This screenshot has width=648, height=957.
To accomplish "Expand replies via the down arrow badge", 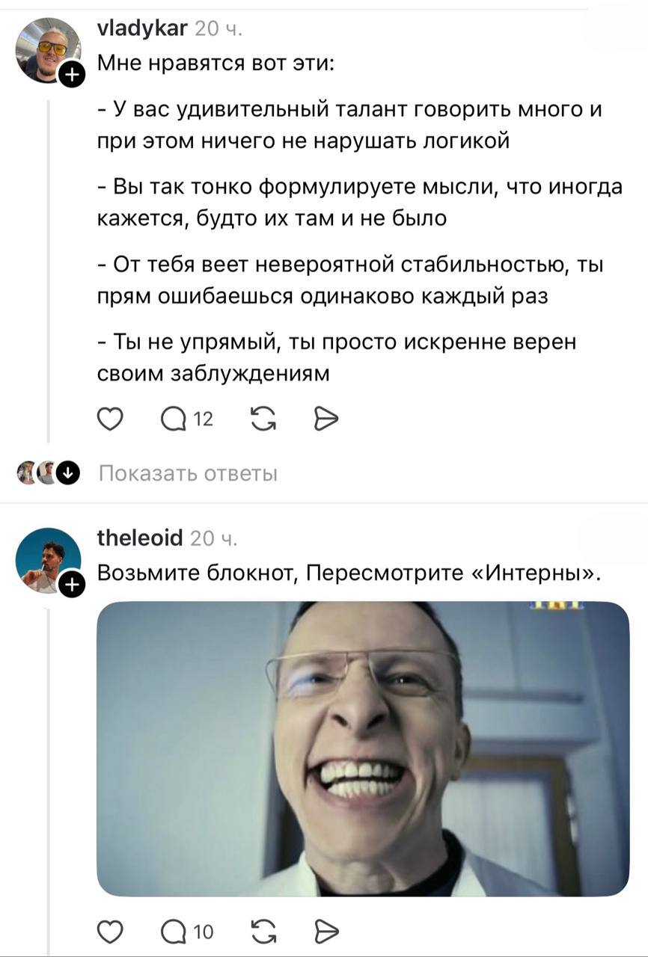I will point(68,473).
